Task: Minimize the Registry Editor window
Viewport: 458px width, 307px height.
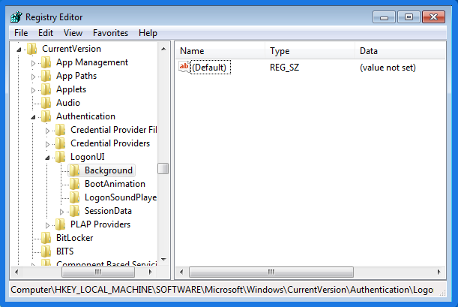Action: (x=384, y=17)
